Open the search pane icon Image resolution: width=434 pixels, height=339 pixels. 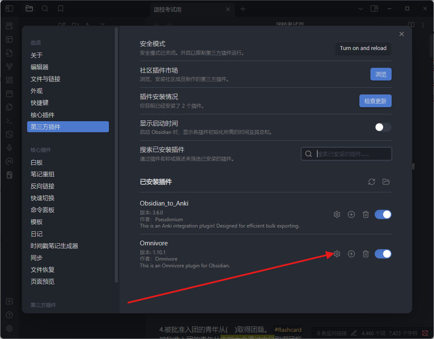(x=45, y=8)
